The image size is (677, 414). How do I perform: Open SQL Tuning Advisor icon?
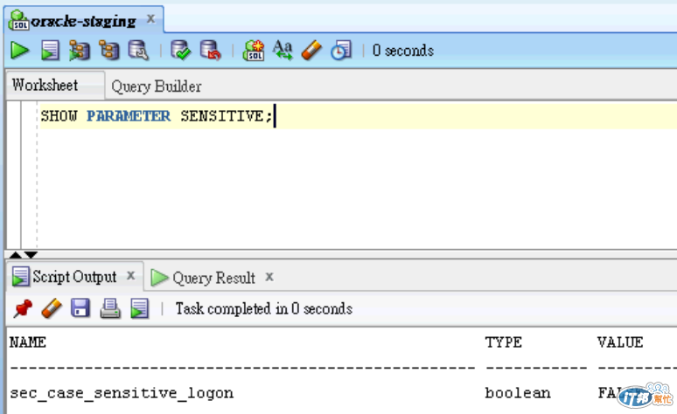[138, 51]
